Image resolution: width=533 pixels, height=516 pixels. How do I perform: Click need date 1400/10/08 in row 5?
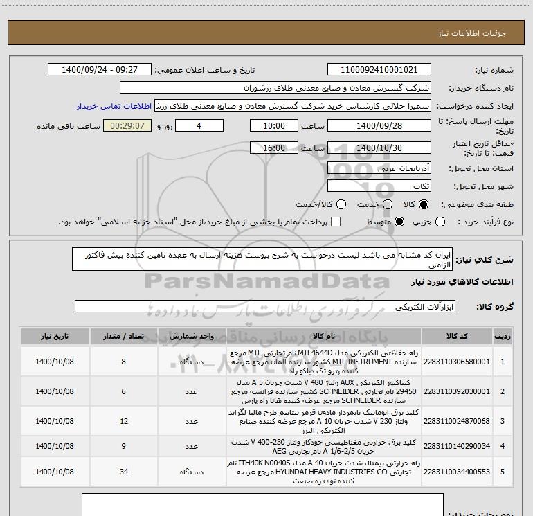(x=55, y=472)
